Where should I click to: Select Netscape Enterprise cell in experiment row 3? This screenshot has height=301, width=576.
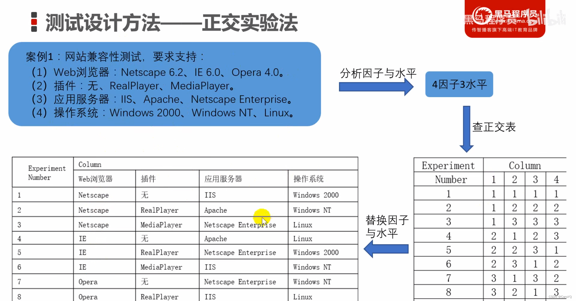[244, 224]
